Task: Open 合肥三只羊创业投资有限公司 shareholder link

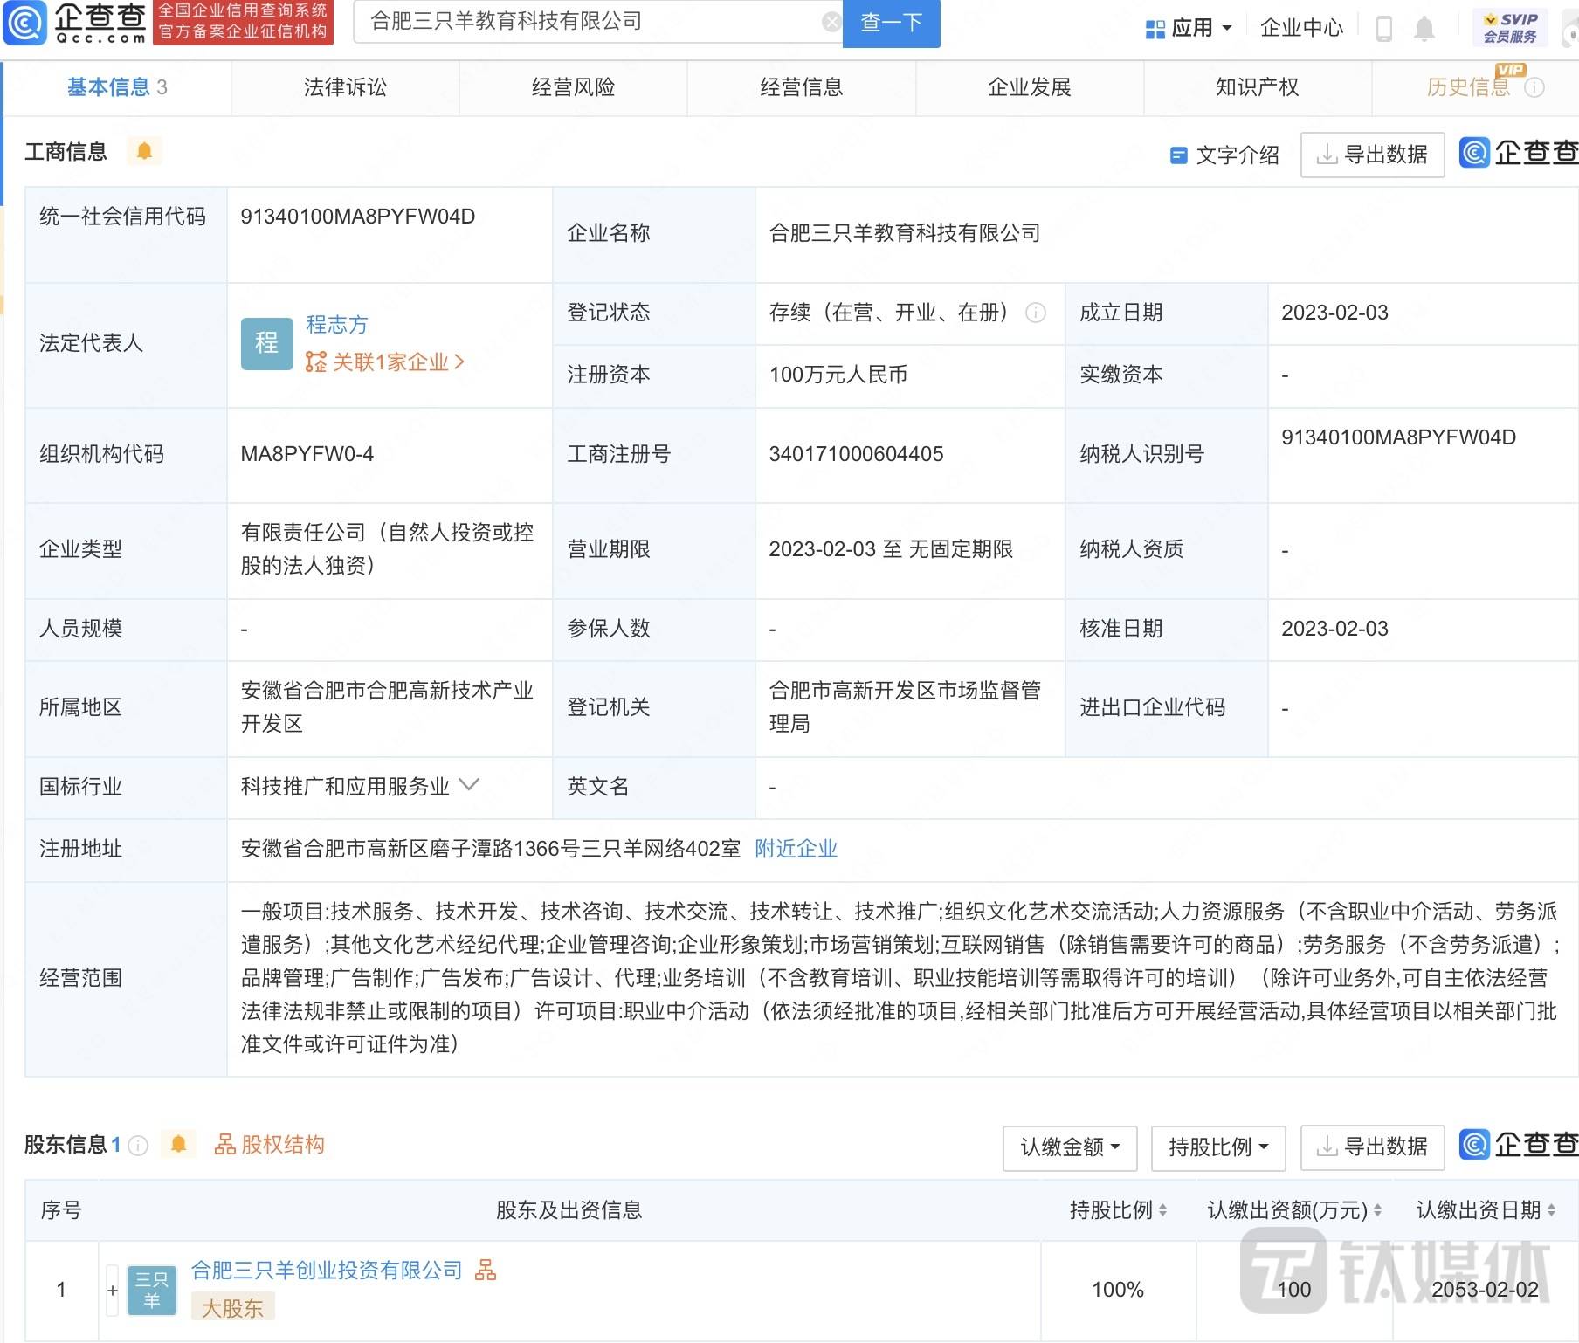Action: click(x=327, y=1270)
